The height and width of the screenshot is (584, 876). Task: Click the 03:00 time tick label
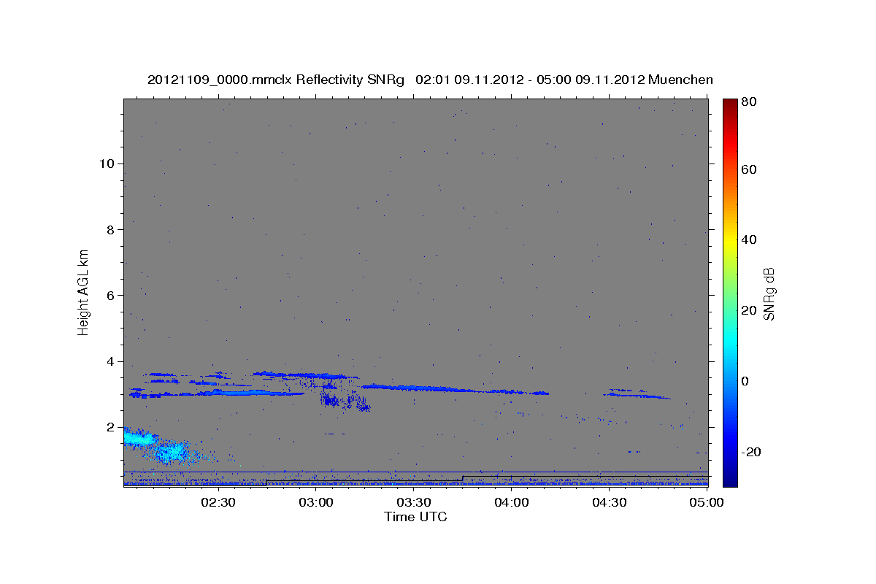(x=316, y=503)
